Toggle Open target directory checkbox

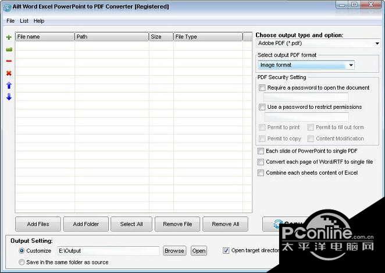(226, 251)
